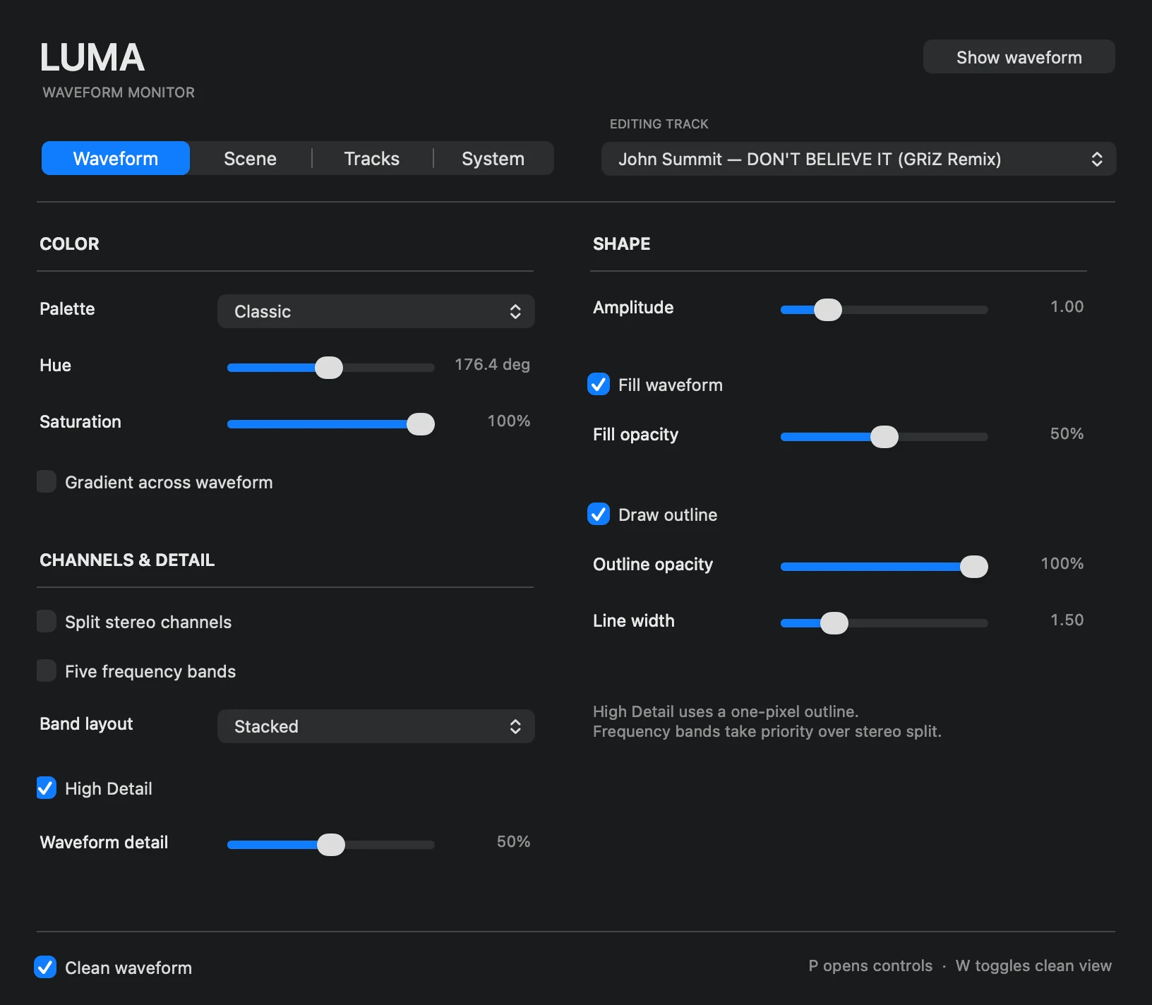Toggle the Clean waveform checkbox
Screen dimensions: 1152x1005
[x=45, y=968]
